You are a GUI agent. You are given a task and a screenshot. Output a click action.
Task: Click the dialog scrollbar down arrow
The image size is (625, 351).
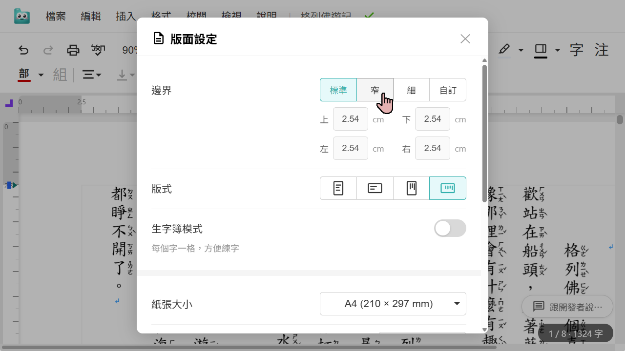(484, 330)
